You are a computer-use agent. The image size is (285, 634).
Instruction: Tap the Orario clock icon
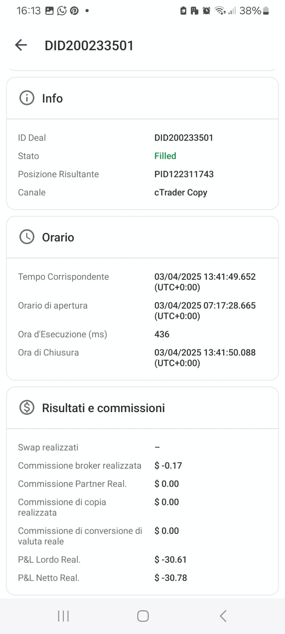click(x=27, y=237)
